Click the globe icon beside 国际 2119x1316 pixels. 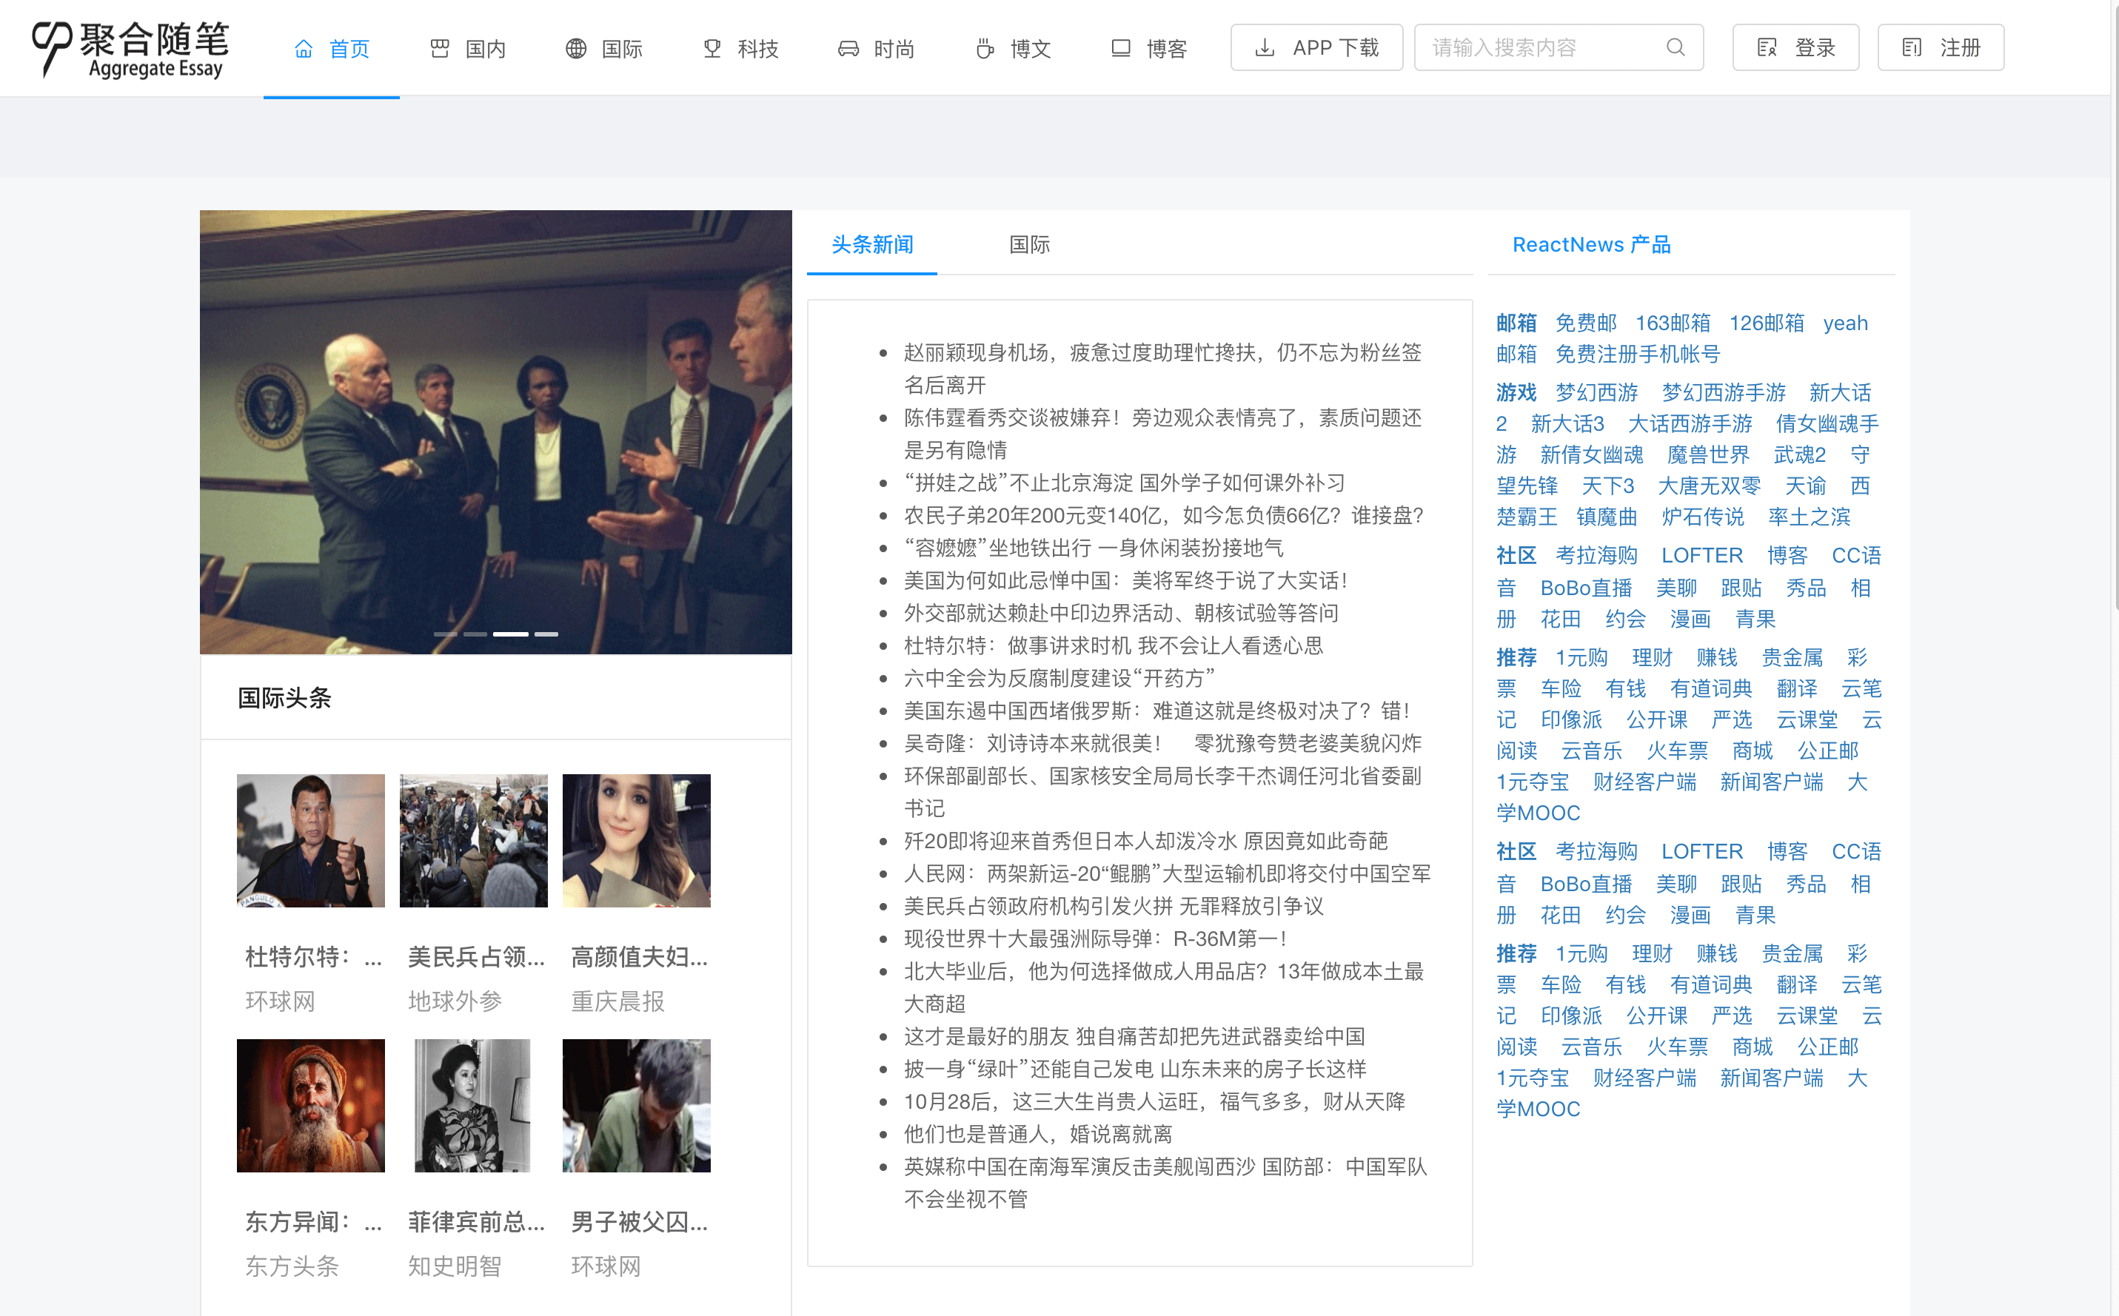pyautogui.click(x=575, y=49)
